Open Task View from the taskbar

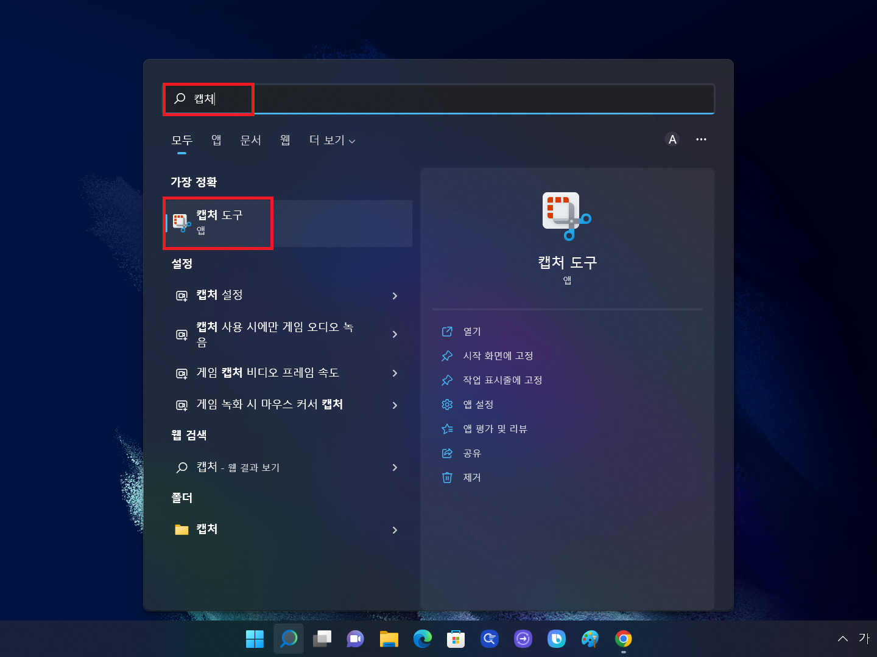coord(322,639)
